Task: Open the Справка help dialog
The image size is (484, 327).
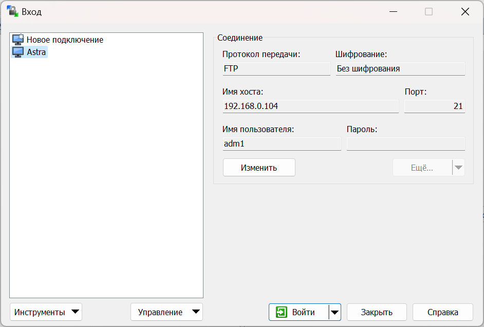Action: pos(442,312)
